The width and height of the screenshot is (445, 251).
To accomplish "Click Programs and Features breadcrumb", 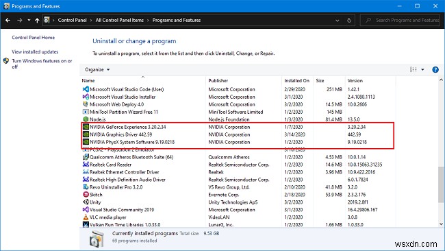I will (177, 20).
